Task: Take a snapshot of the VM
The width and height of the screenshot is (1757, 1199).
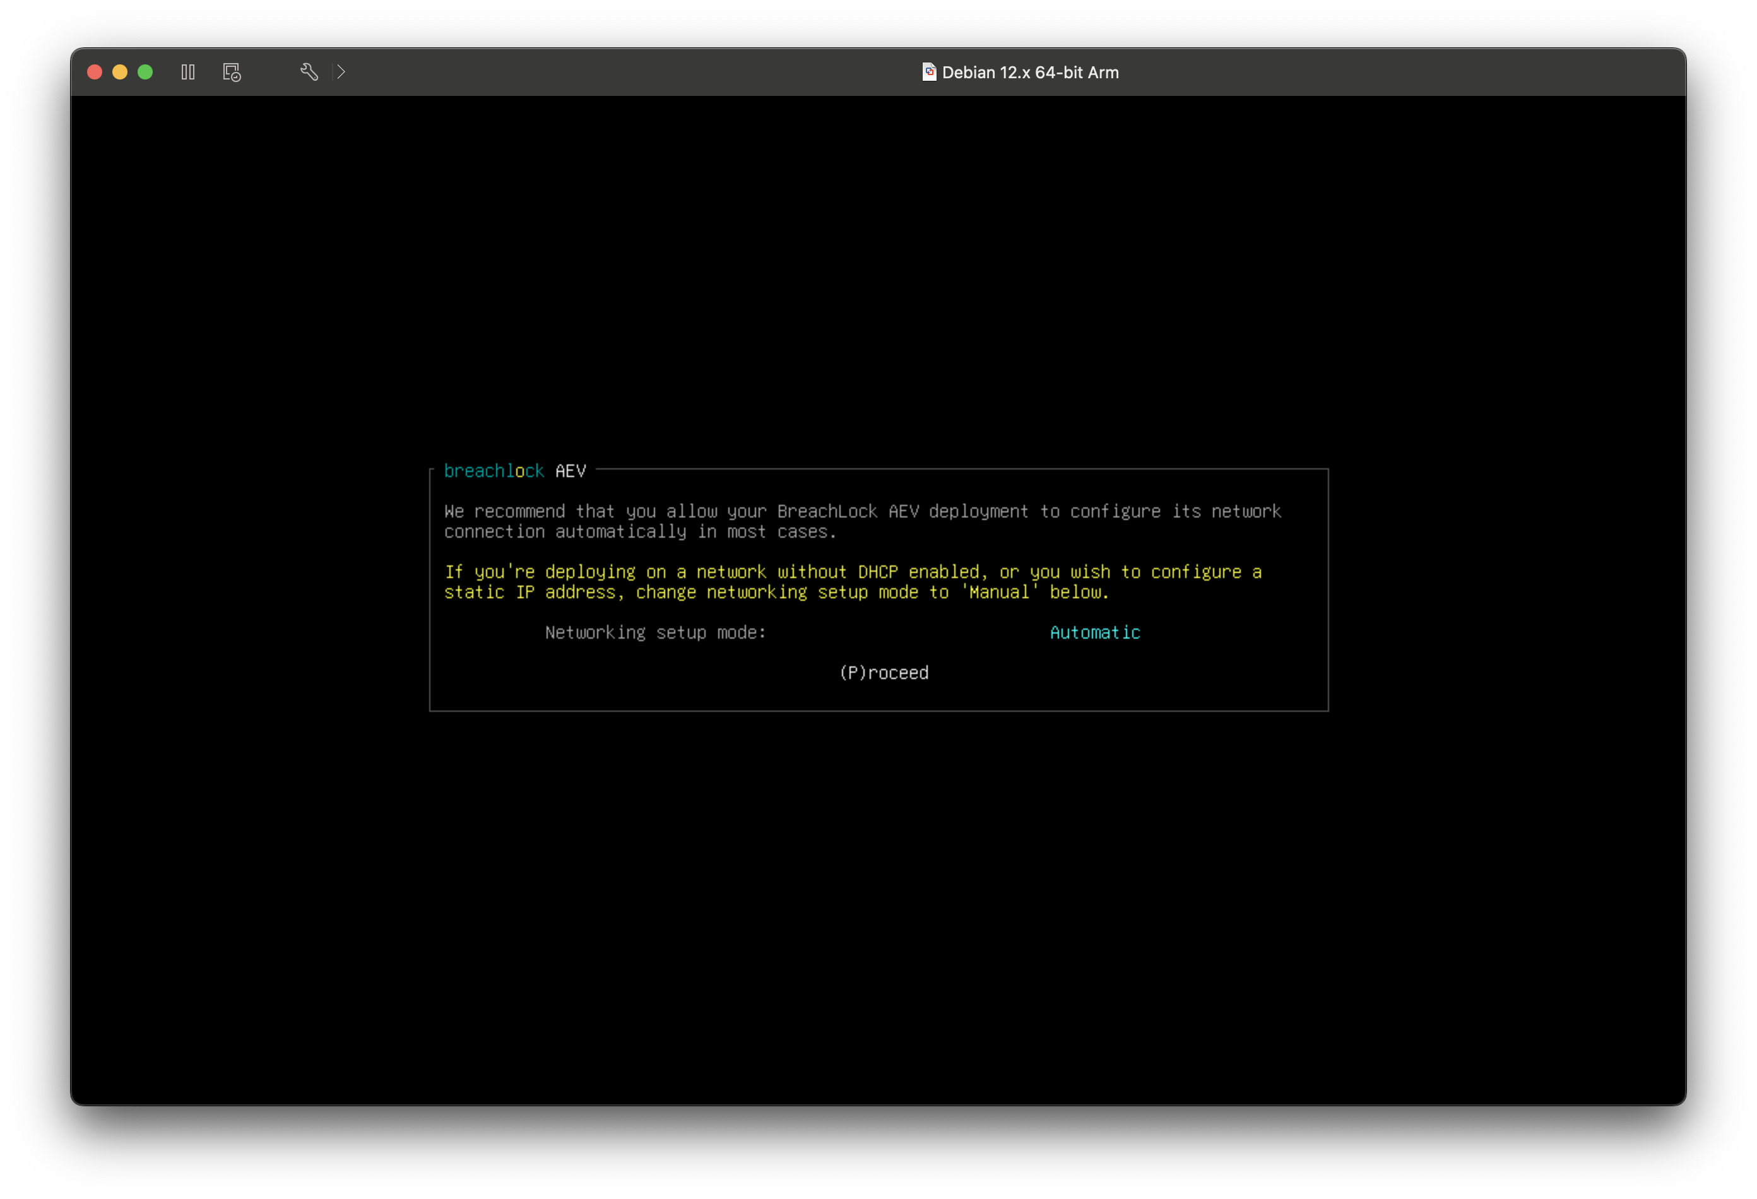Action: click(232, 72)
